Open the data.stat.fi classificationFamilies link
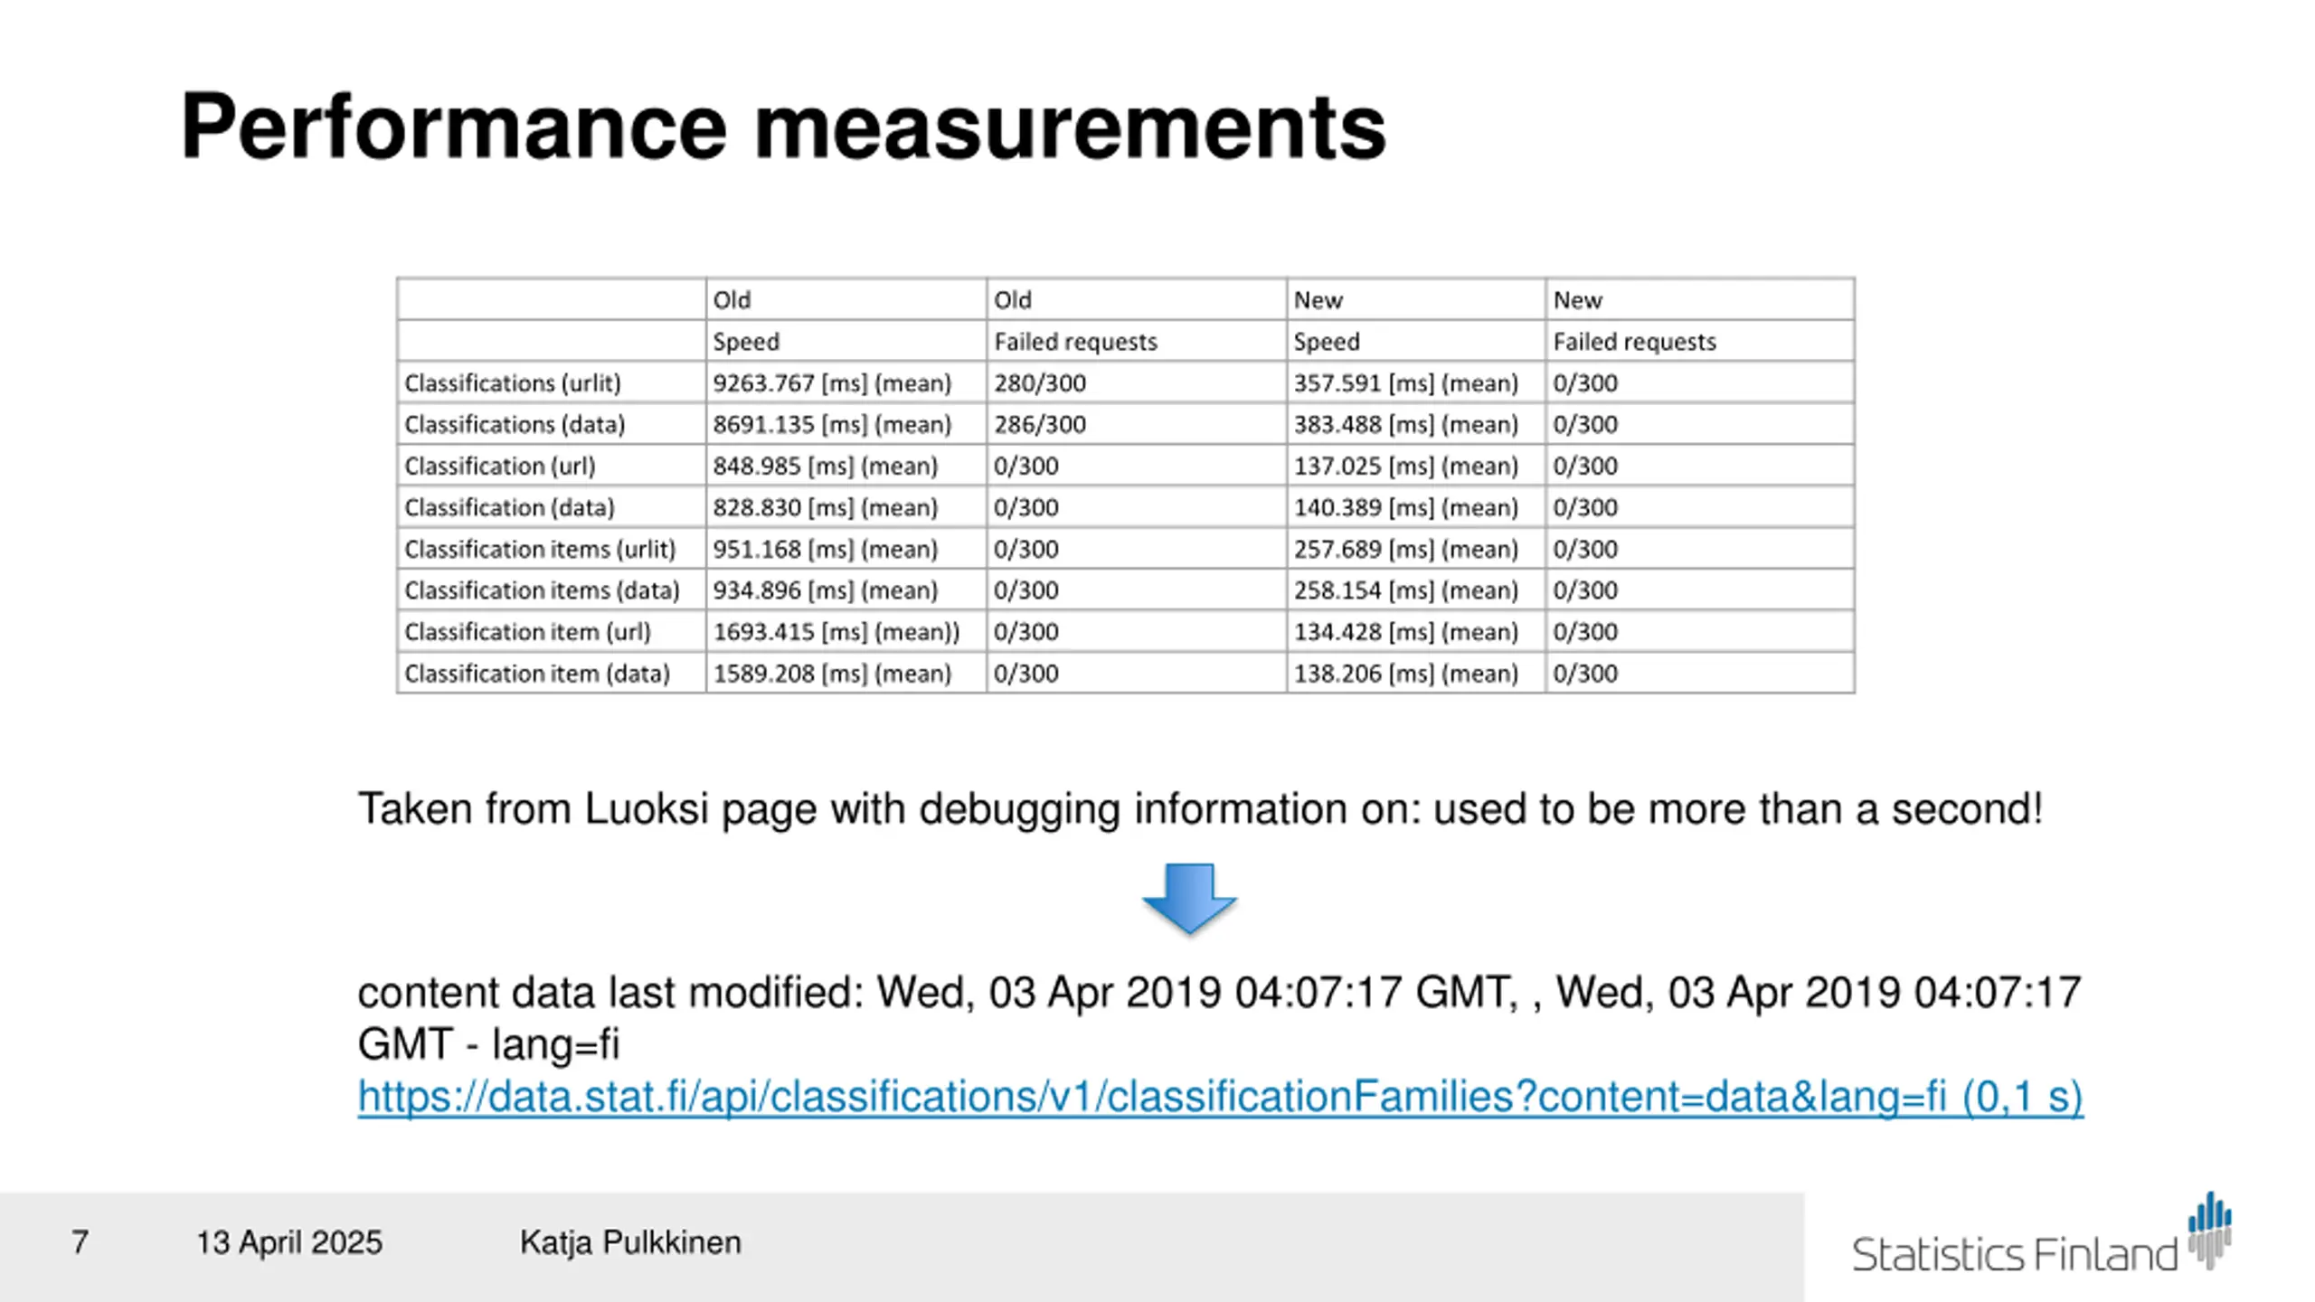2315x1302 pixels. pyautogui.click(x=1220, y=1097)
